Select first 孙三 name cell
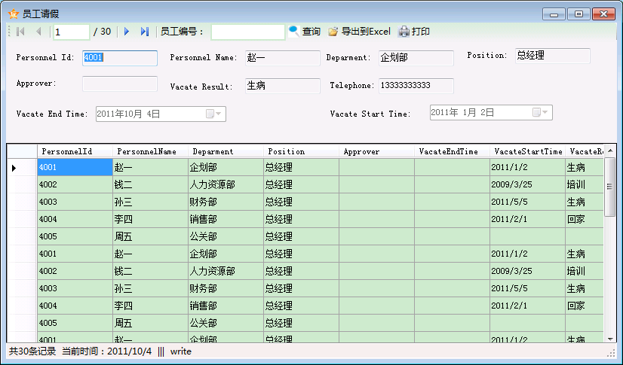 point(151,202)
